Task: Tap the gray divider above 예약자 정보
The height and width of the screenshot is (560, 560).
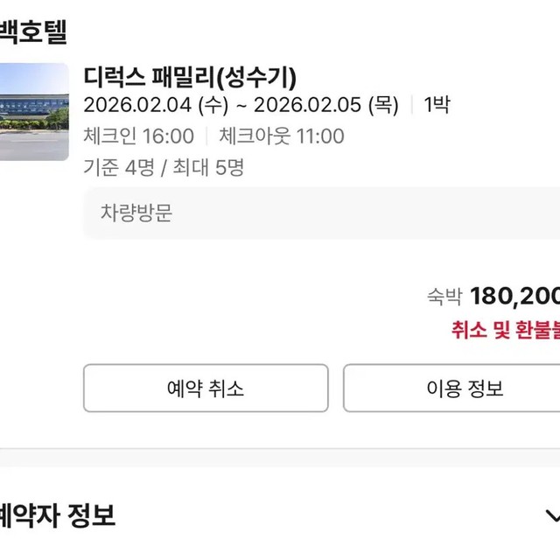Action: coord(280,458)
